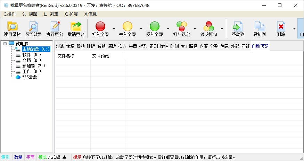Select 工作 (H:) drive
This screenshot has height=161, width=304.
tap(32, 72)
